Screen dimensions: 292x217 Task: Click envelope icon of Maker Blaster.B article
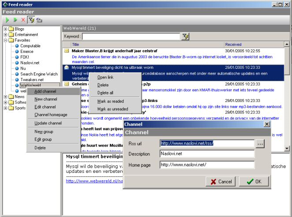[67, 51]
